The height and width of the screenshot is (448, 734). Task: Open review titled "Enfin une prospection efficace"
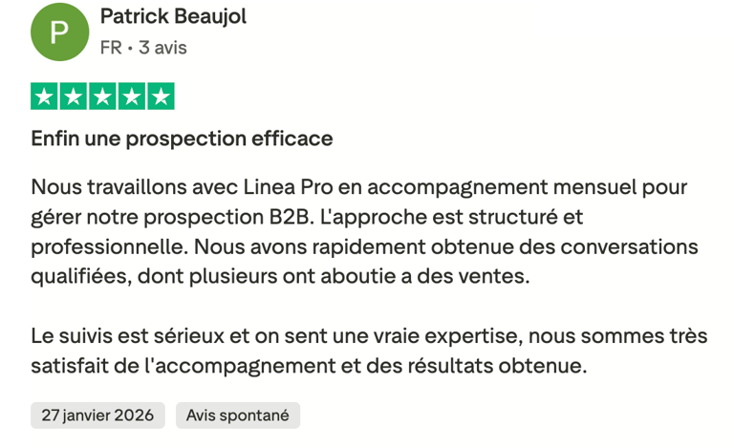pyautogui.click(x=182, y=139)
